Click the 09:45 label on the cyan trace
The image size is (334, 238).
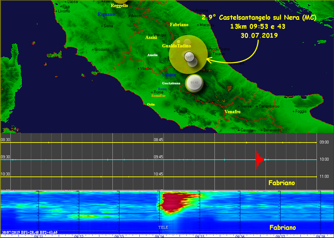[x=158, y=157]
